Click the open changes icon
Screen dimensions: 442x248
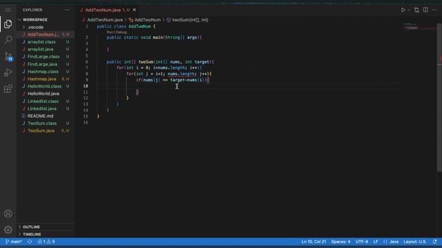(416, 10)
